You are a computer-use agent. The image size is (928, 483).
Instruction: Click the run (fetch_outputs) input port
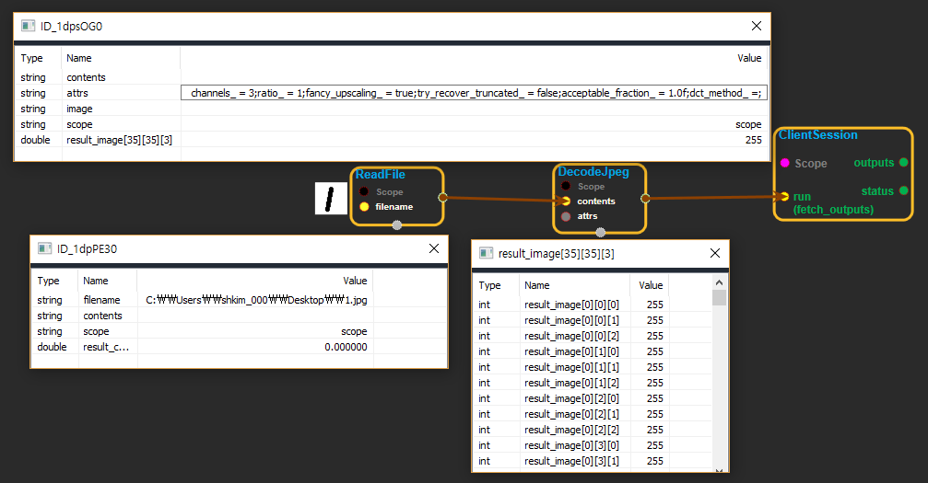(784, 196)
